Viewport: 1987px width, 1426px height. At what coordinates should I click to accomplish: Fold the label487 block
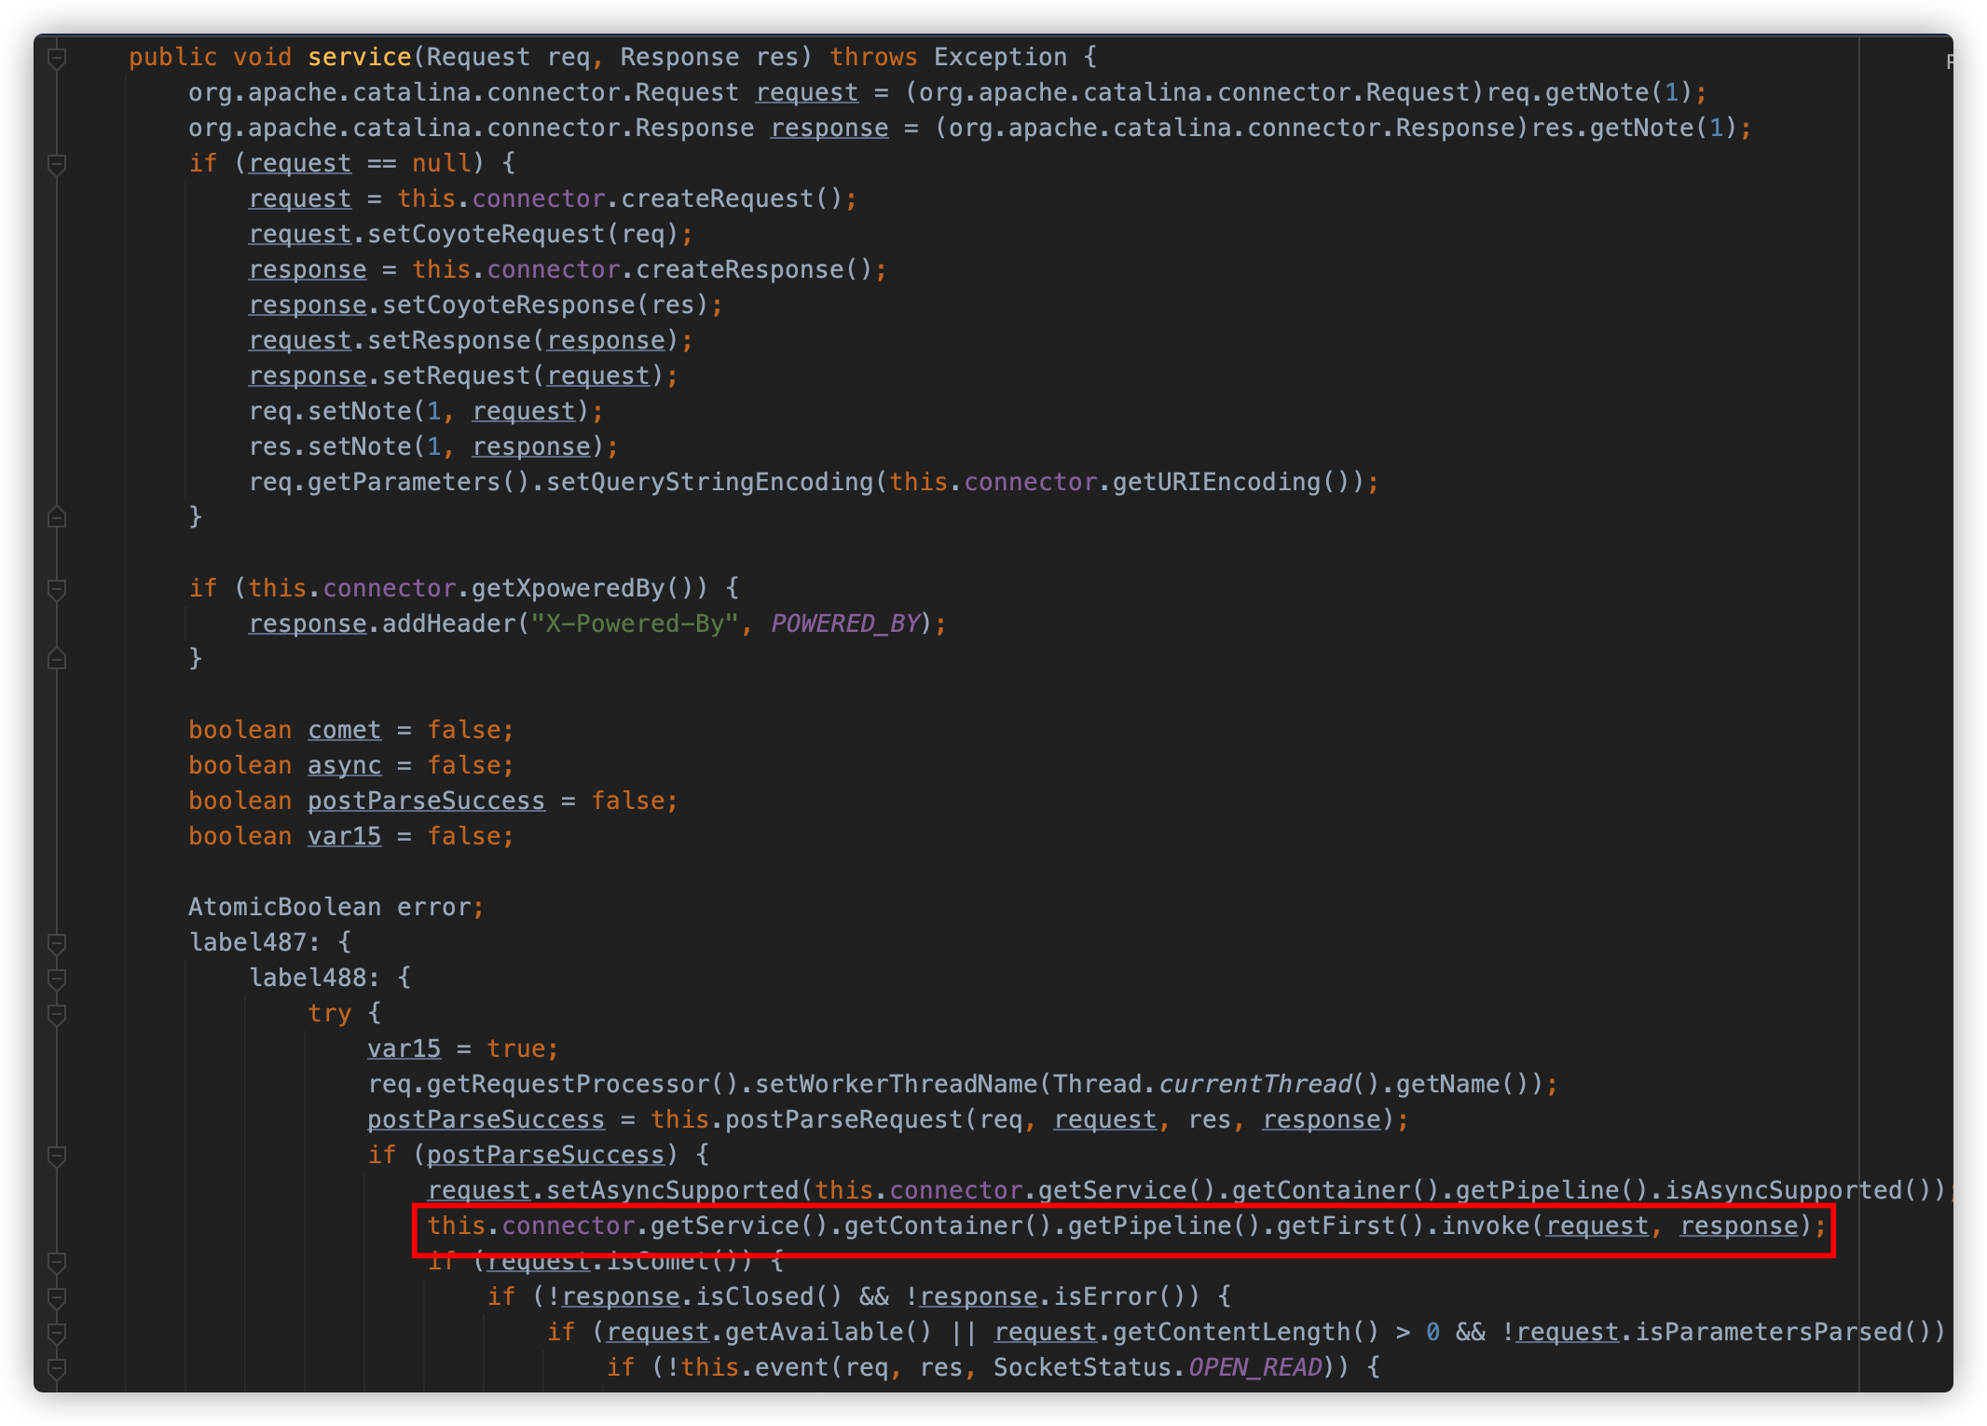(x=57, y=944)
